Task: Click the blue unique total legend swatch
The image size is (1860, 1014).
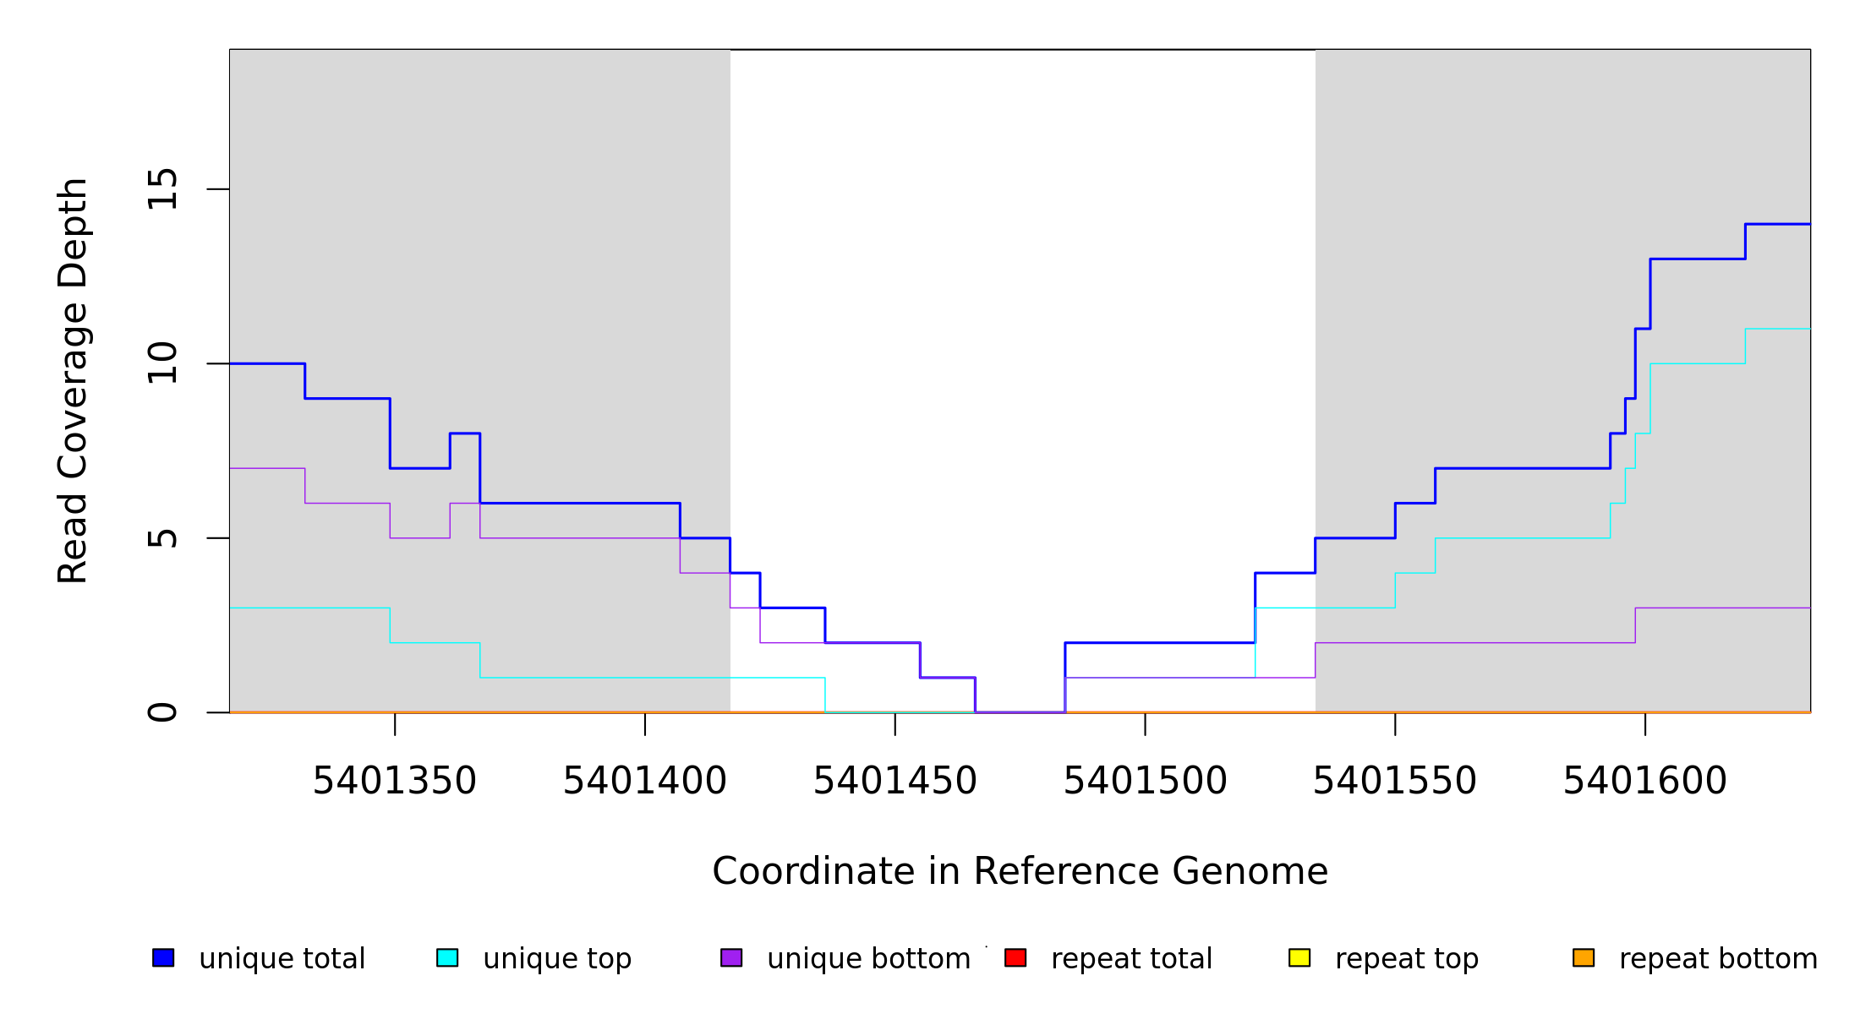Action: [x=163, y=957]
